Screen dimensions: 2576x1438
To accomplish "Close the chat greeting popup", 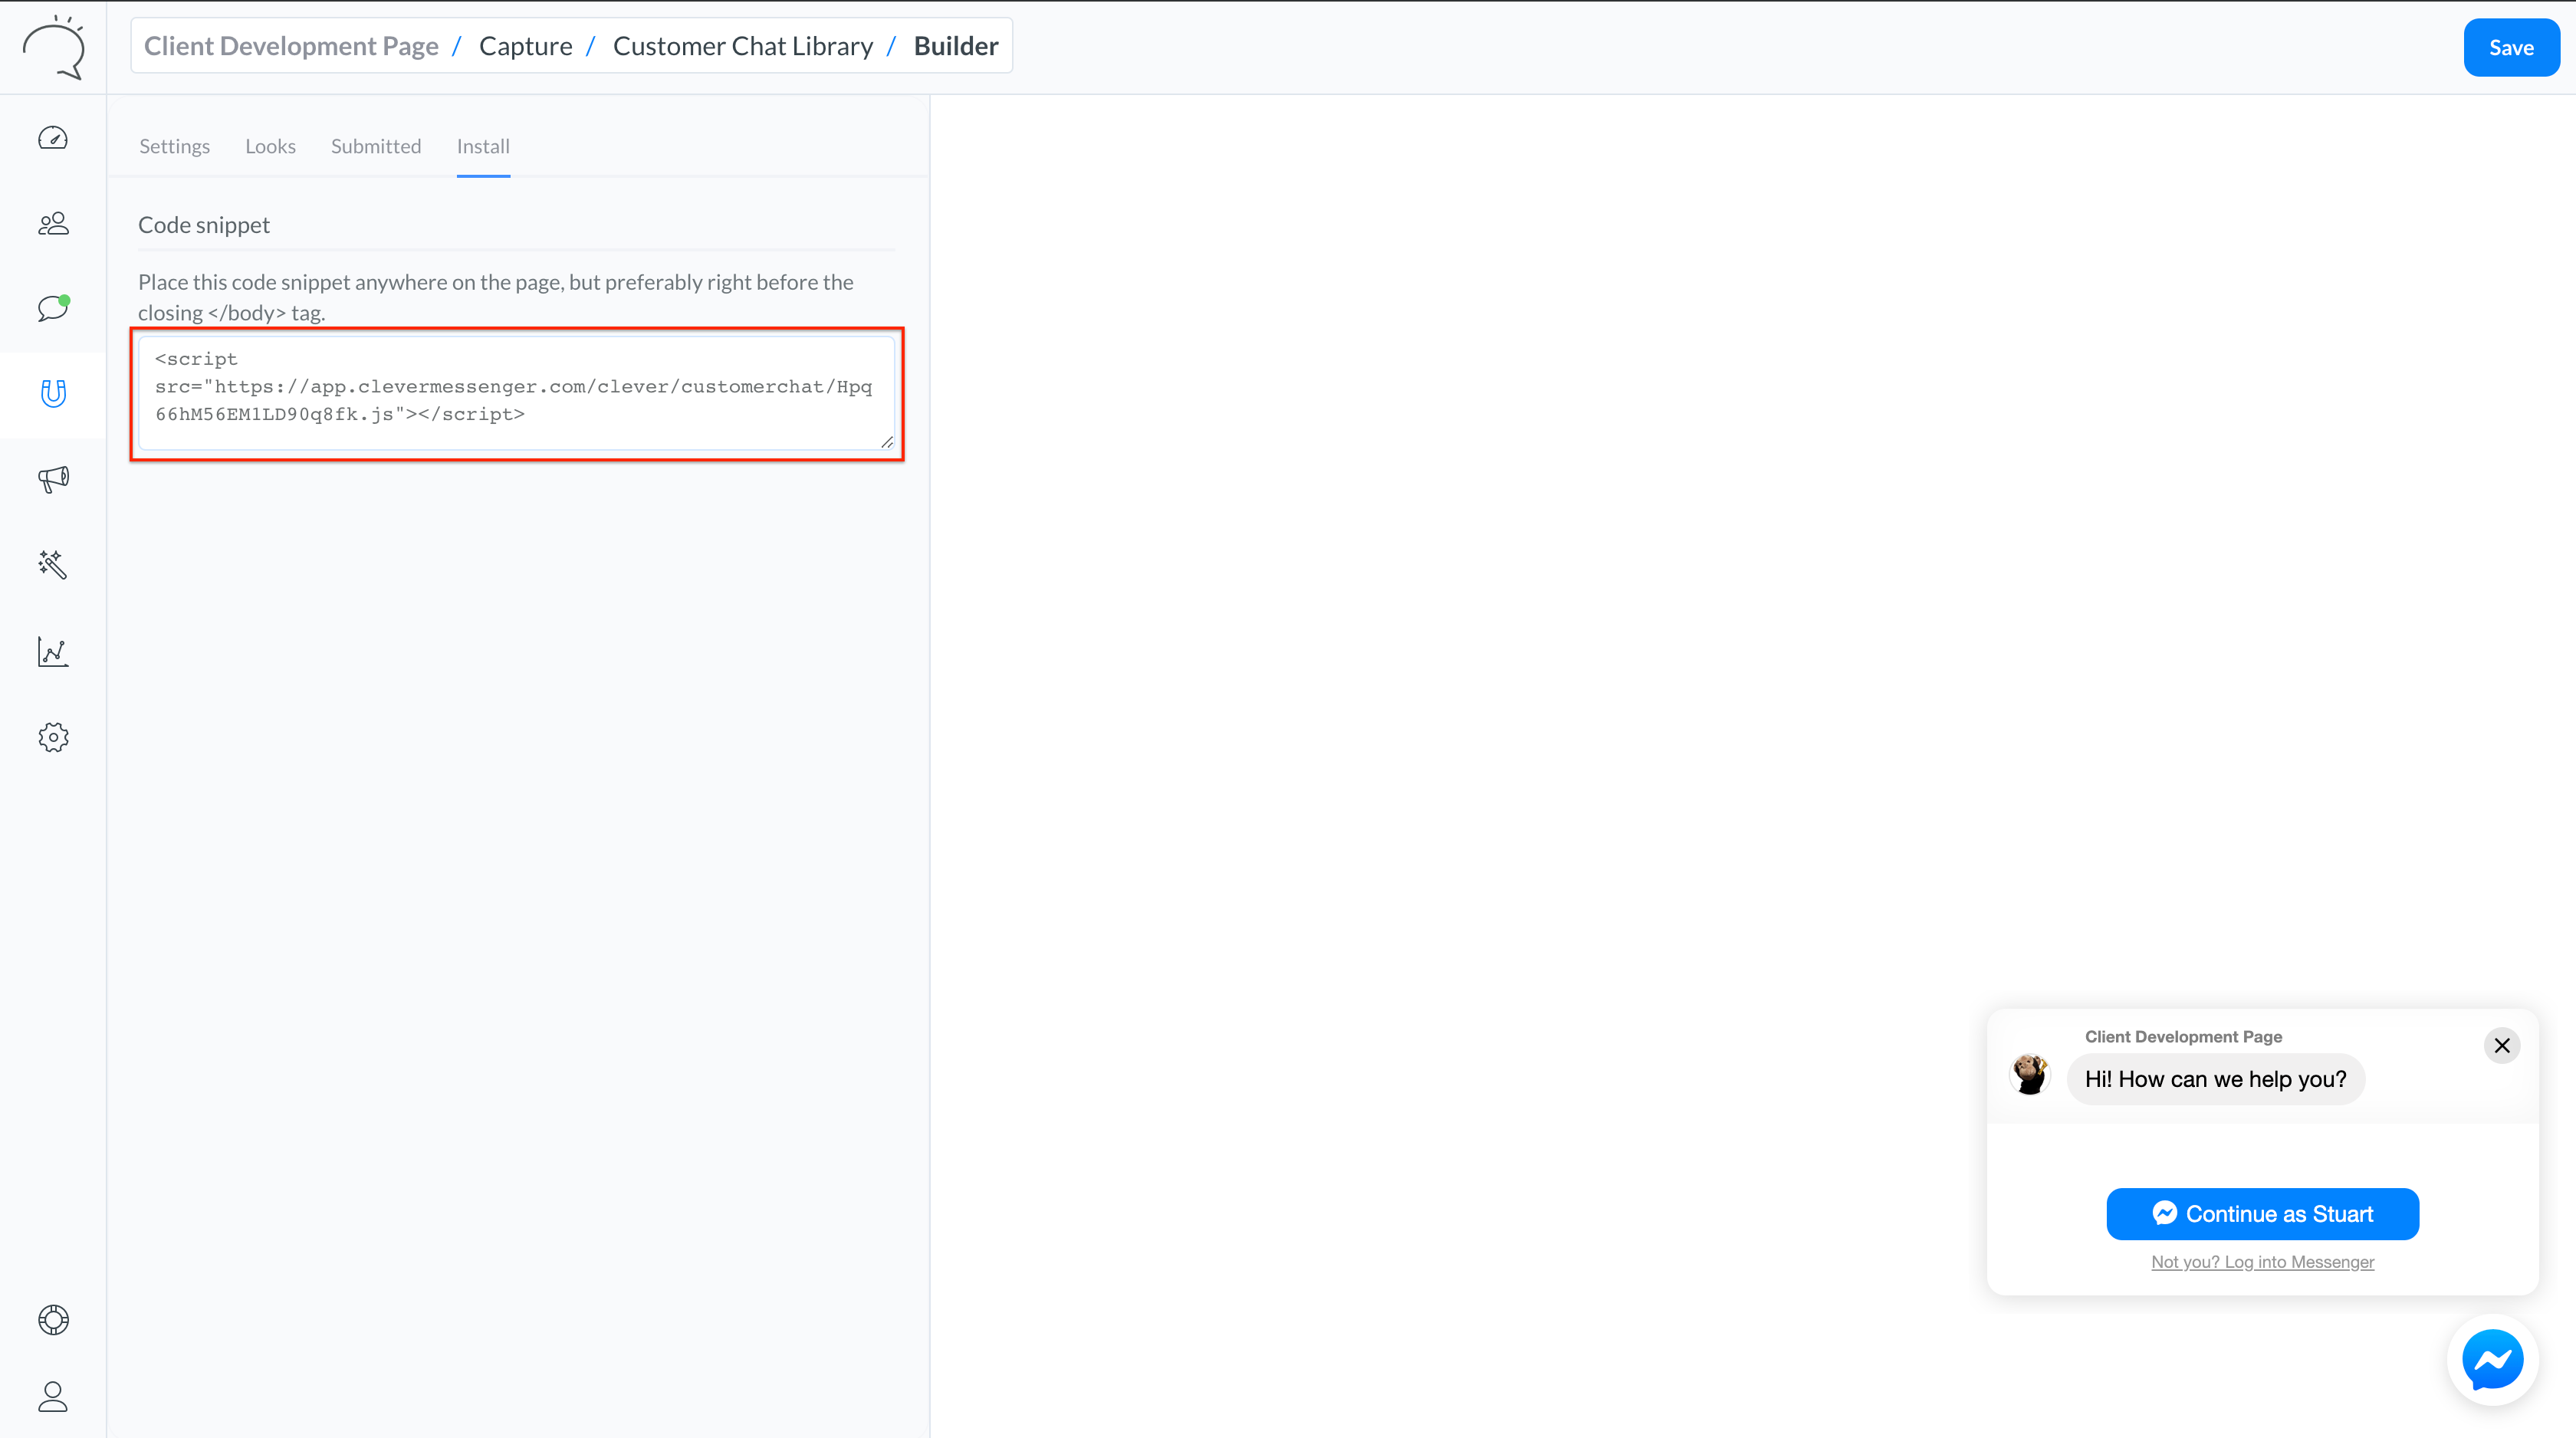I will click(x=2501, y=1045).
